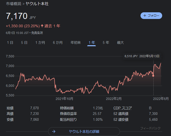Click the 52 週高値 value 7,300
This screenshot has height=136, width=171.
click(153, 114)
